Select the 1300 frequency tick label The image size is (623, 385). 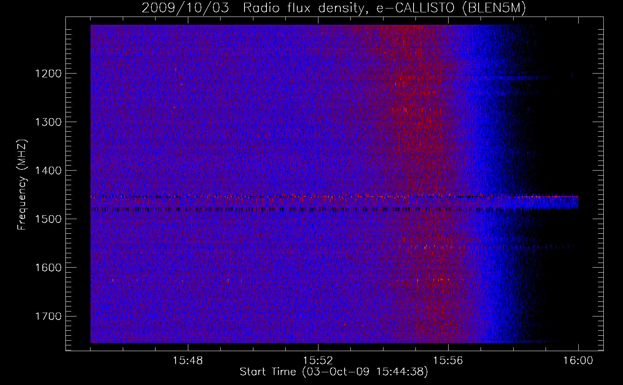(x=48, y=122)
